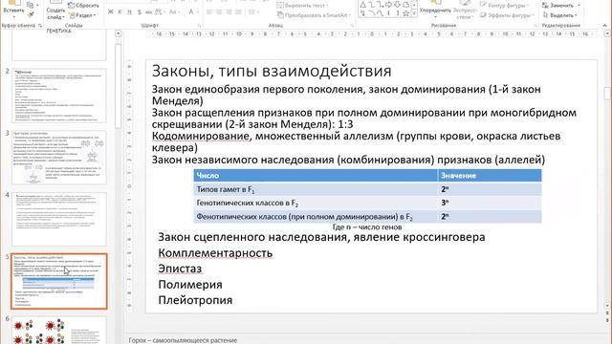Select slide 2 thumbnail

[58, 96]
